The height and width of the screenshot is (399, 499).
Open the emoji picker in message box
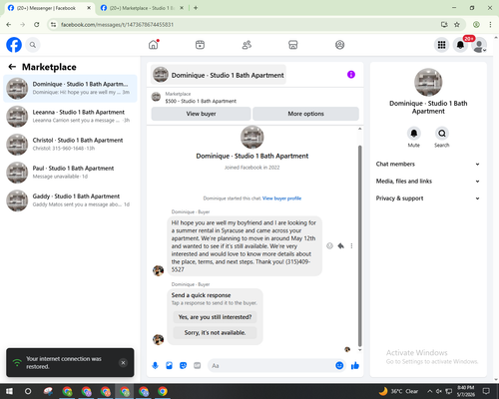(339, 366)
